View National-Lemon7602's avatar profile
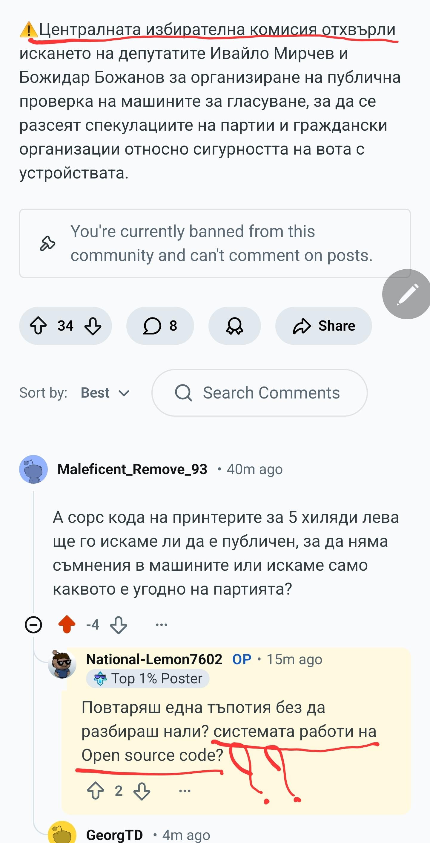This screenshot has width=430, height=843. click(62, 664)
